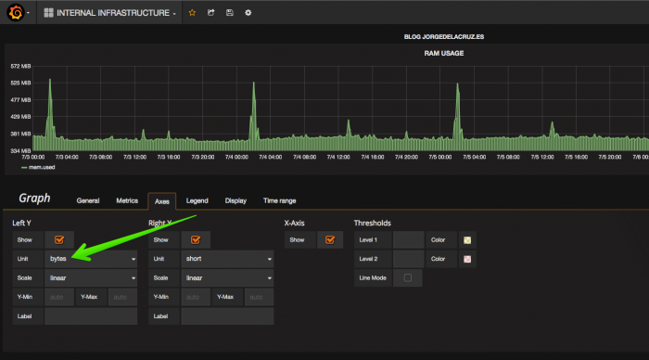Open the Right Y Unit dropdown showing short
Image resolution: width=649 pixels, height=360 pixels.
[x=227, y=259]
